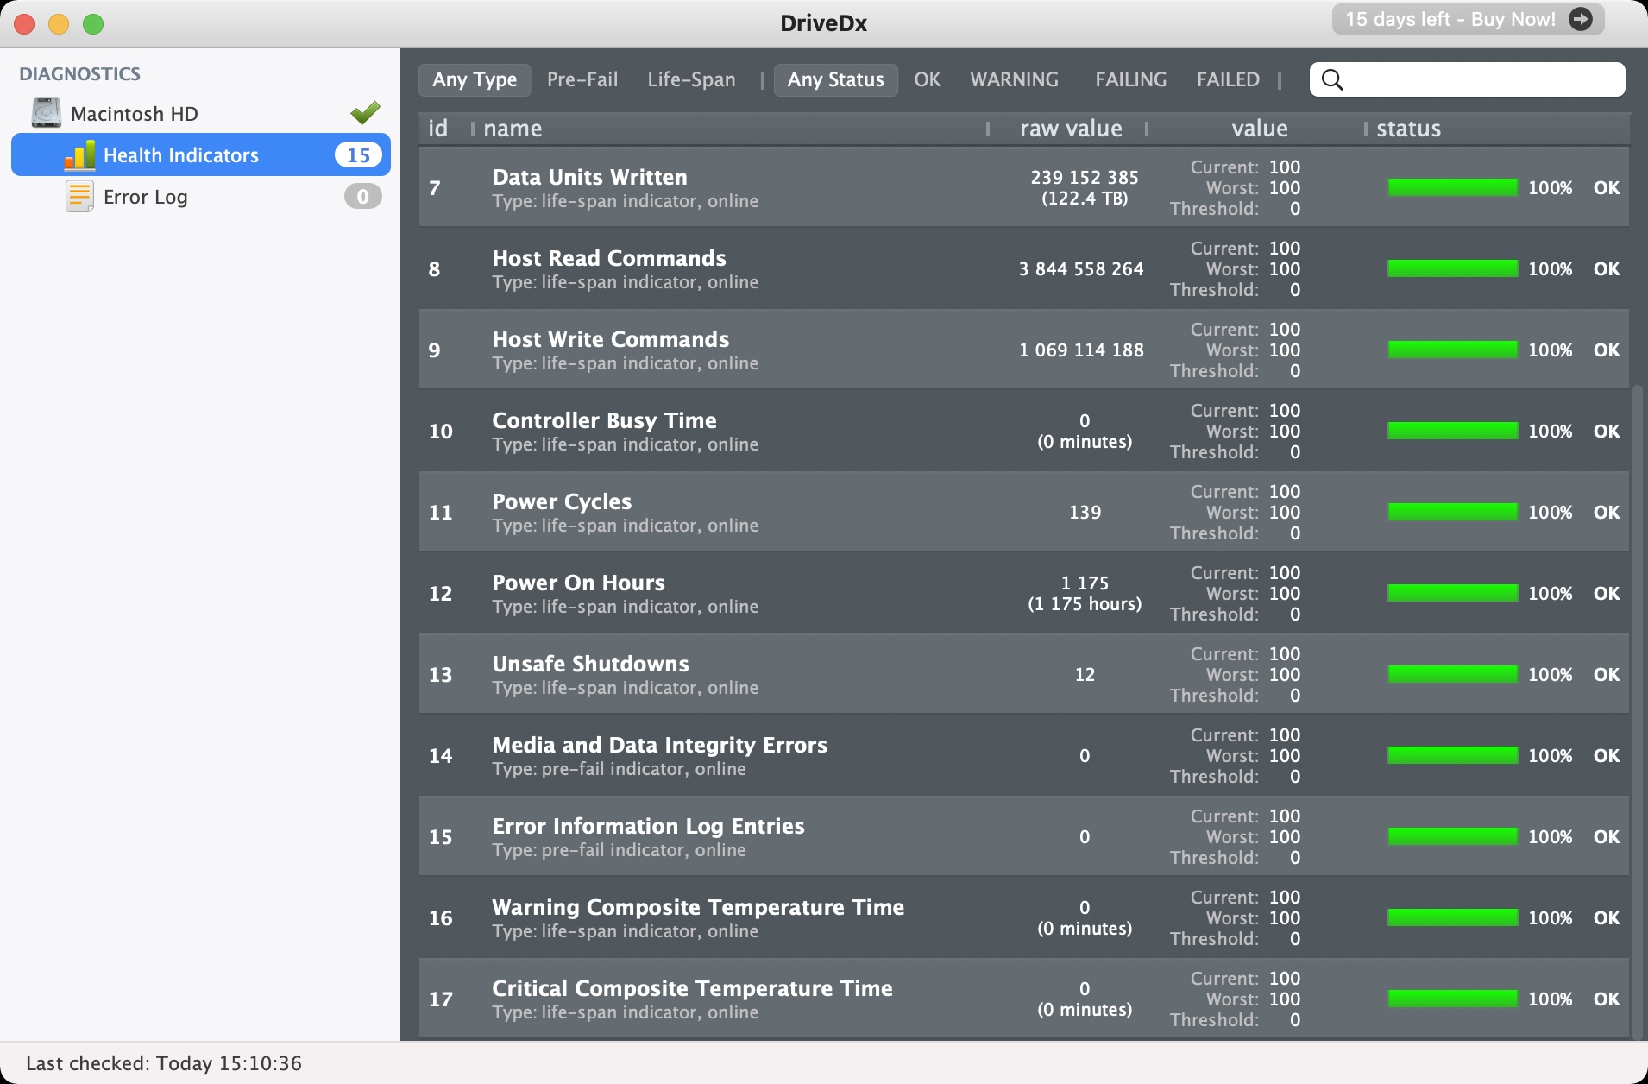Click the search input field
This screenshot has width=1648, height=1084.
pos(1467,80)
